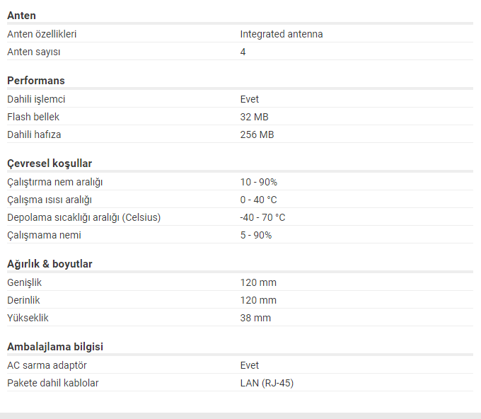Click the Ağırlık & boyutlar heading

(x=50, y=264)
